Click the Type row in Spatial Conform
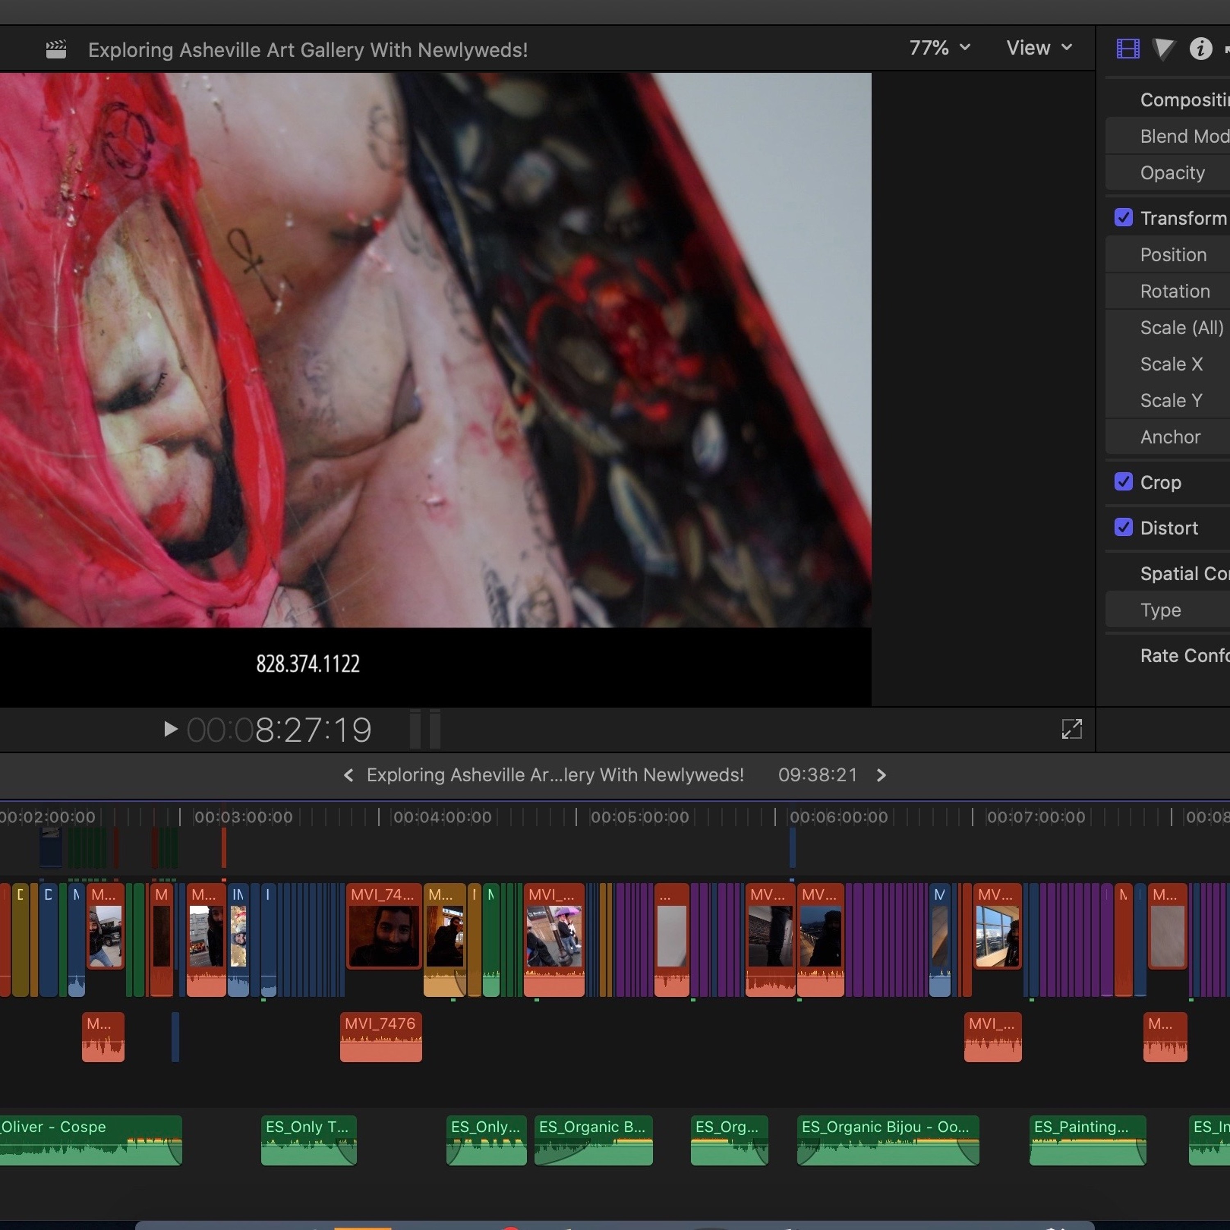 tap(1168, 610)
